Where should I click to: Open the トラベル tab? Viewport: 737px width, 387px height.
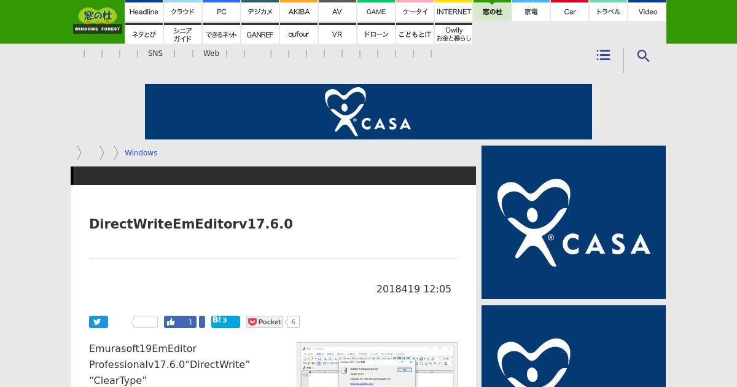(x=608, y=11)
